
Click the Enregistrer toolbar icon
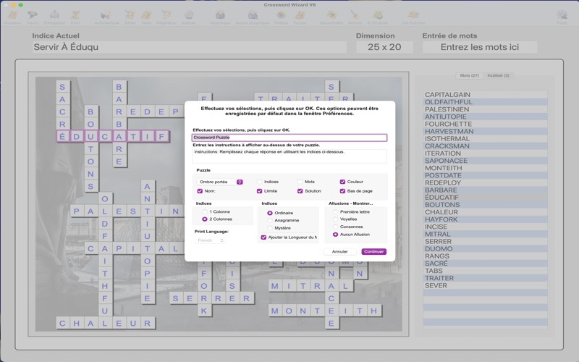(x=54, y=15)
